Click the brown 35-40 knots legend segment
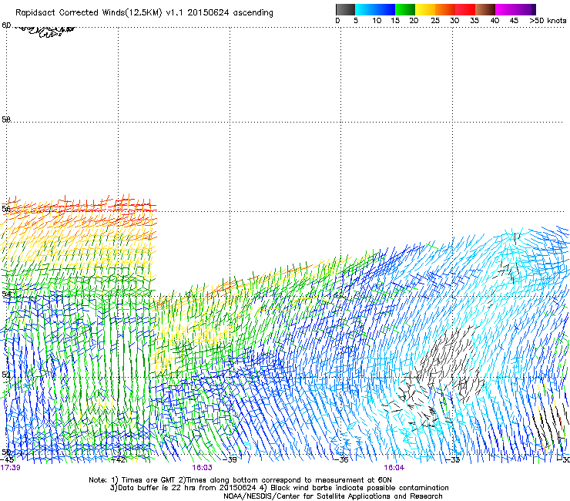Image resolution: width=570 pixels, height=501 pixels. coord(485,9)
